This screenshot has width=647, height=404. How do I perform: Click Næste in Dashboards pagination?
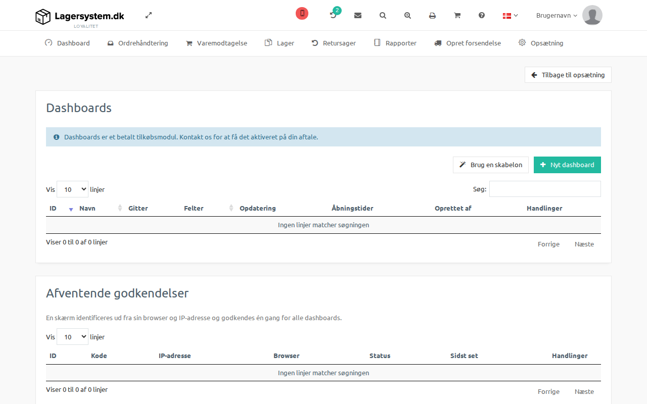584,244
